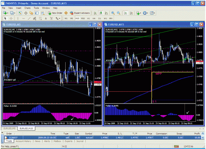The image size is (206, 149).
Task: Open the Profiles toolbar icon
Action: [x=12, y=13]
